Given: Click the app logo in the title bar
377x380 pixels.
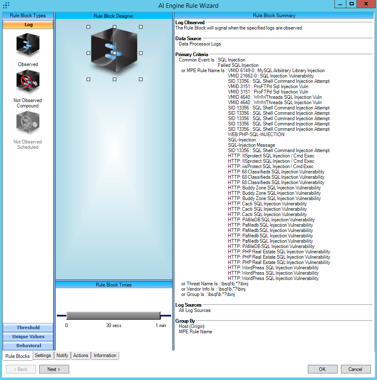Looking at the screenshot, I should [x=6, y=5].
